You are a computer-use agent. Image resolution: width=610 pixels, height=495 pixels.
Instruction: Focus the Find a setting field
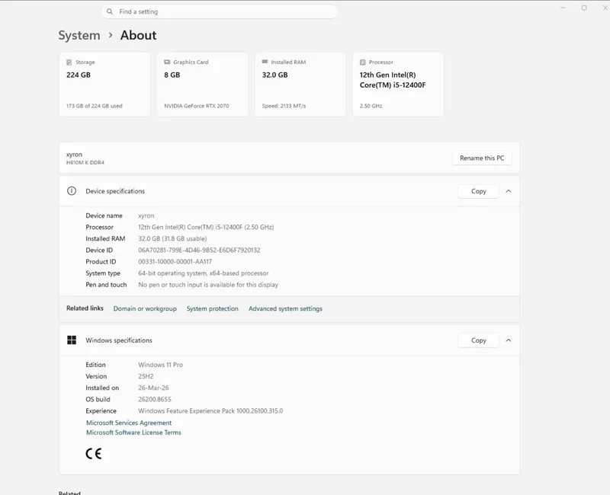[220, 11]
